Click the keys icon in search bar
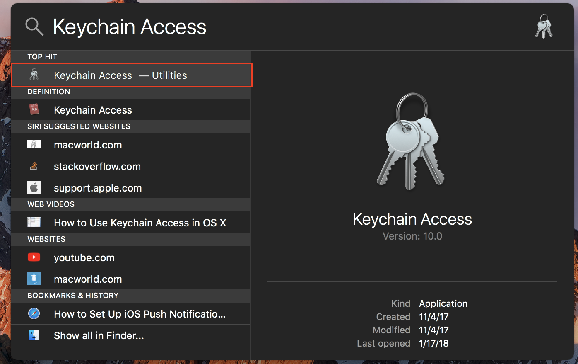 pos(544,27)
